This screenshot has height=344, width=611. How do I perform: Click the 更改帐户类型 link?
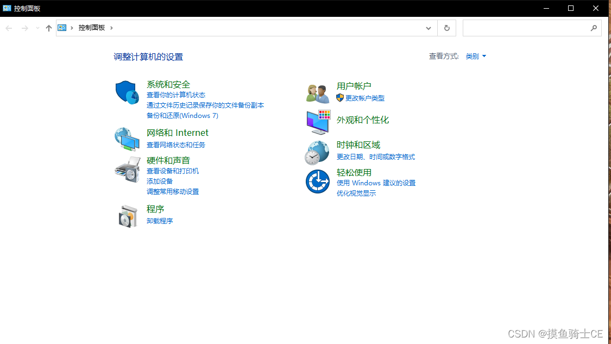pyautogui.click(x=365, y=98)
